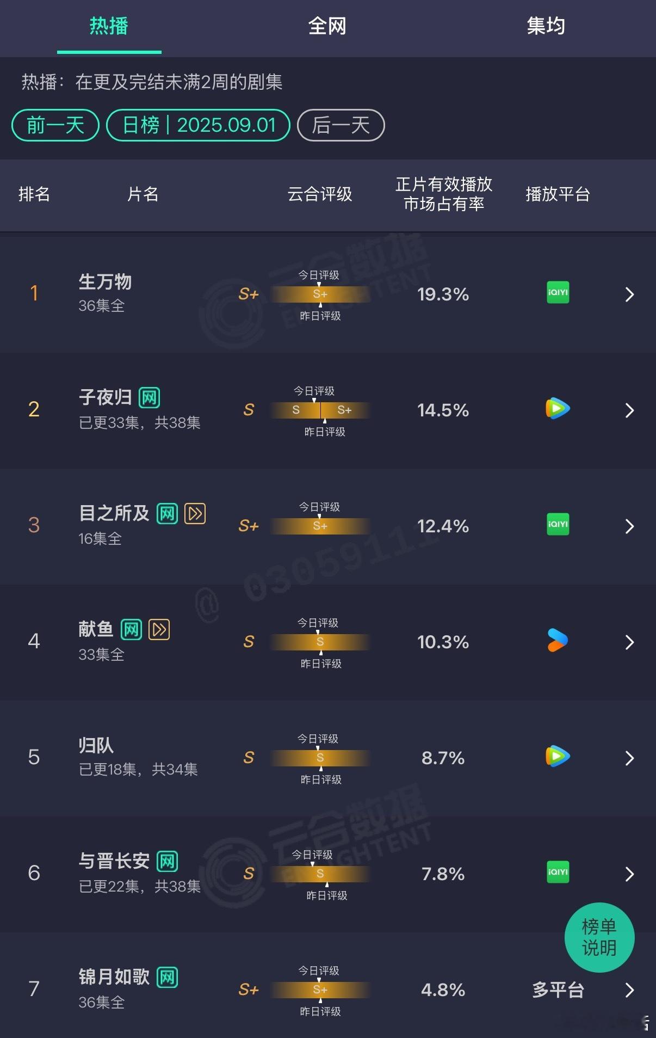Tap the fast-forward badge beside 献鱼

(159, 629)
